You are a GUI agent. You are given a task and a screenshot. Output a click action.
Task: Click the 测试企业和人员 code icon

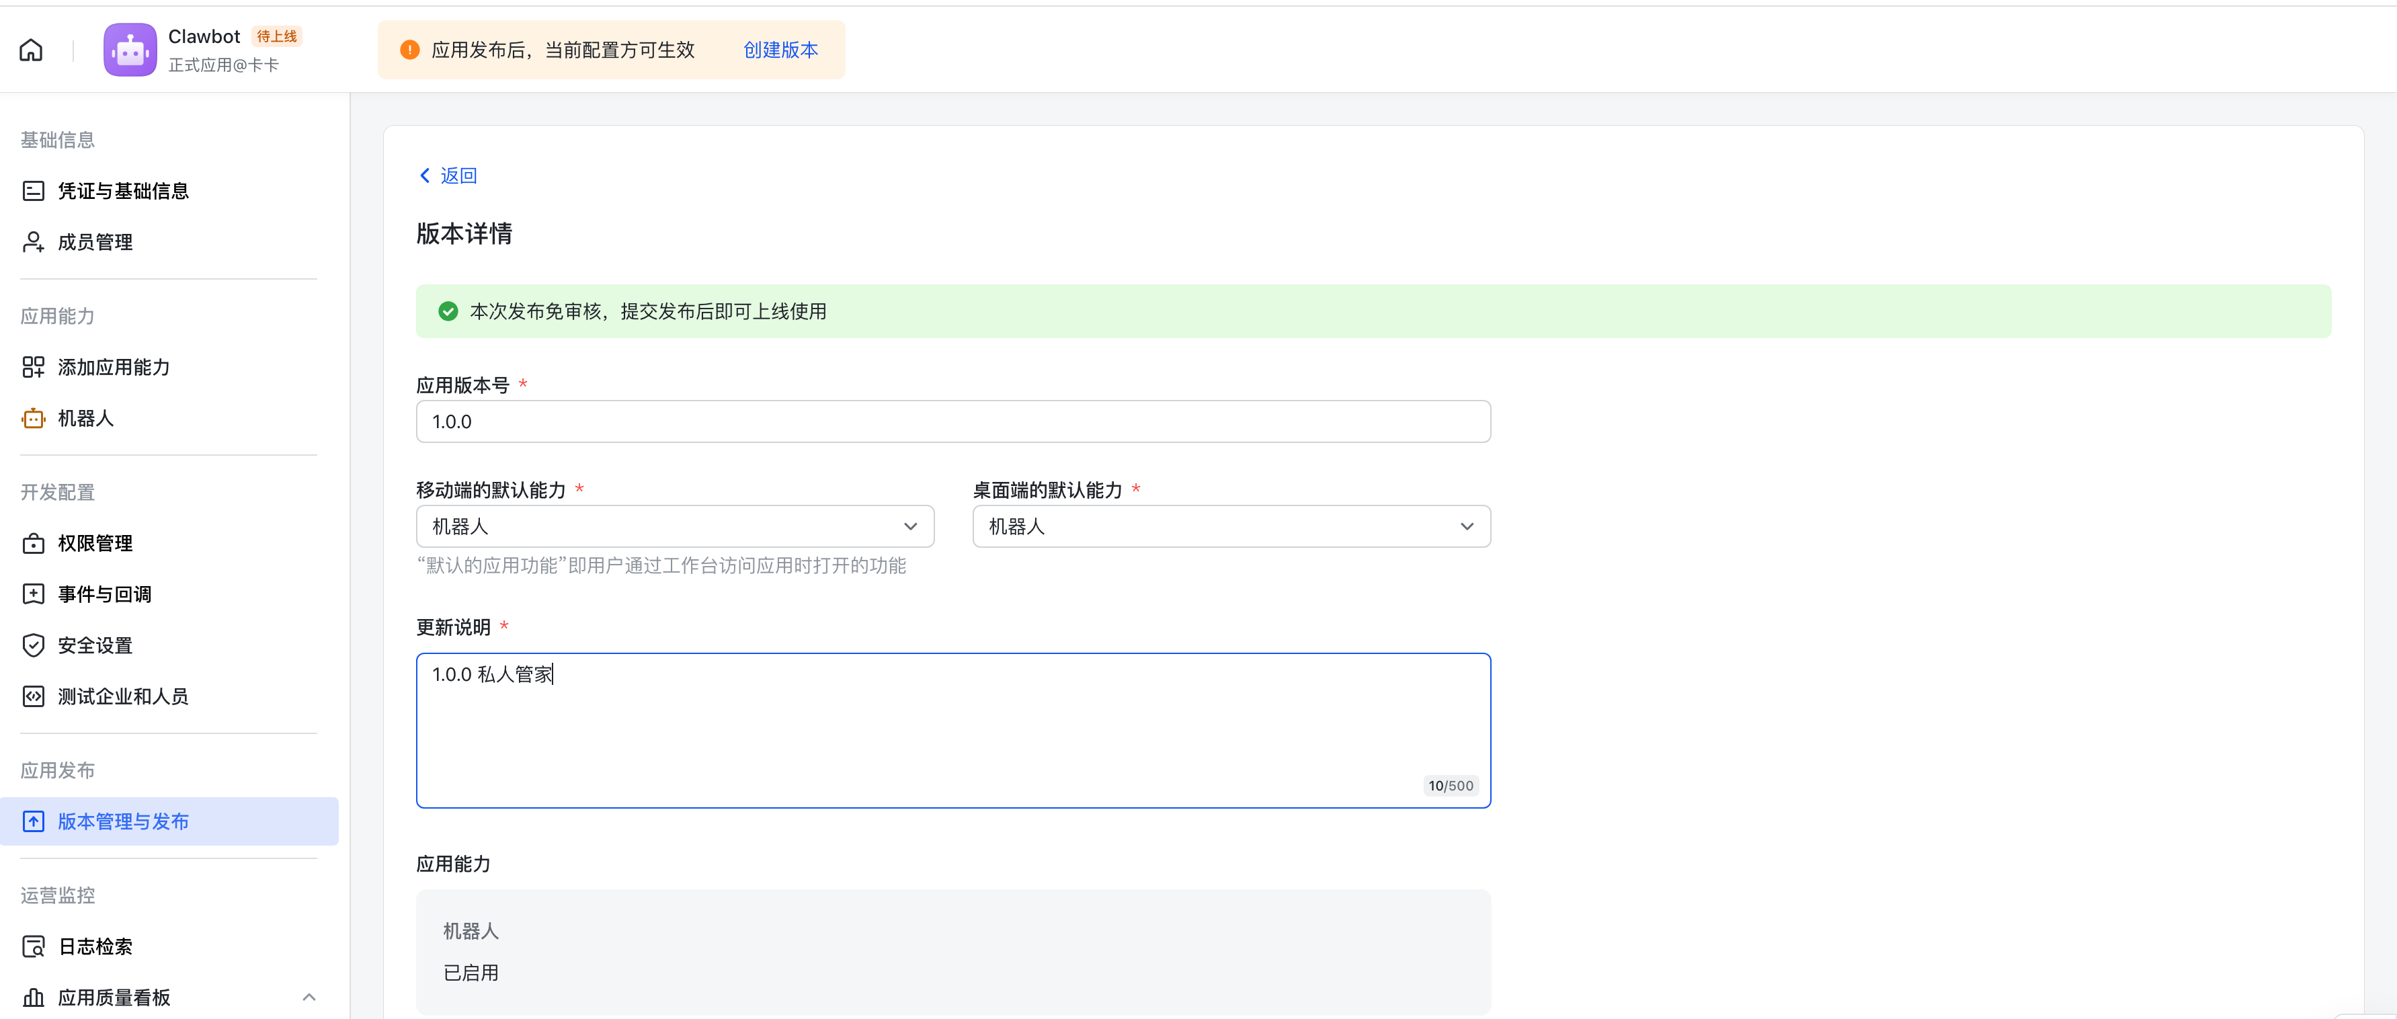tap(34, 697)
